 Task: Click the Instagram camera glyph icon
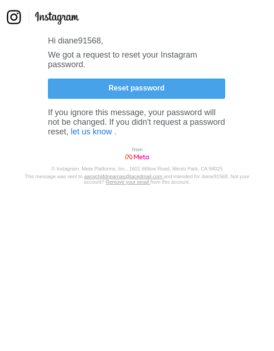point(14,17)
